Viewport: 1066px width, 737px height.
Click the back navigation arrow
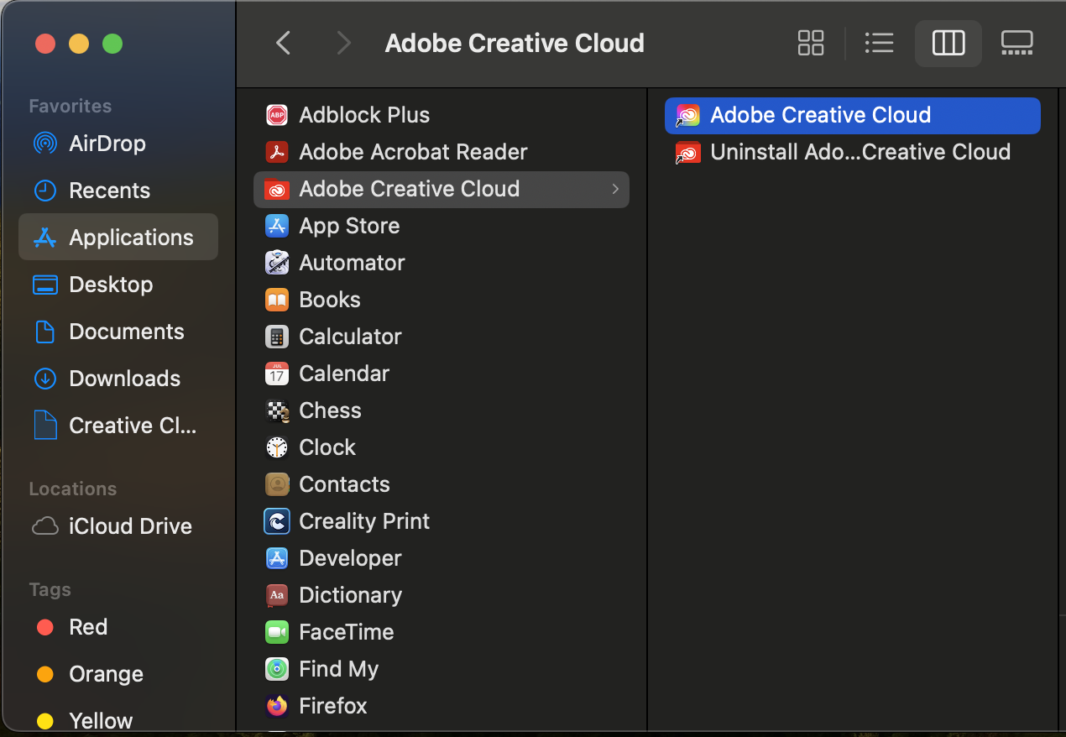[x=283, y=42]
